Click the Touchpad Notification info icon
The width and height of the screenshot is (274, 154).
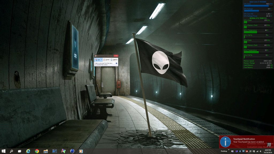pos(225,142)
